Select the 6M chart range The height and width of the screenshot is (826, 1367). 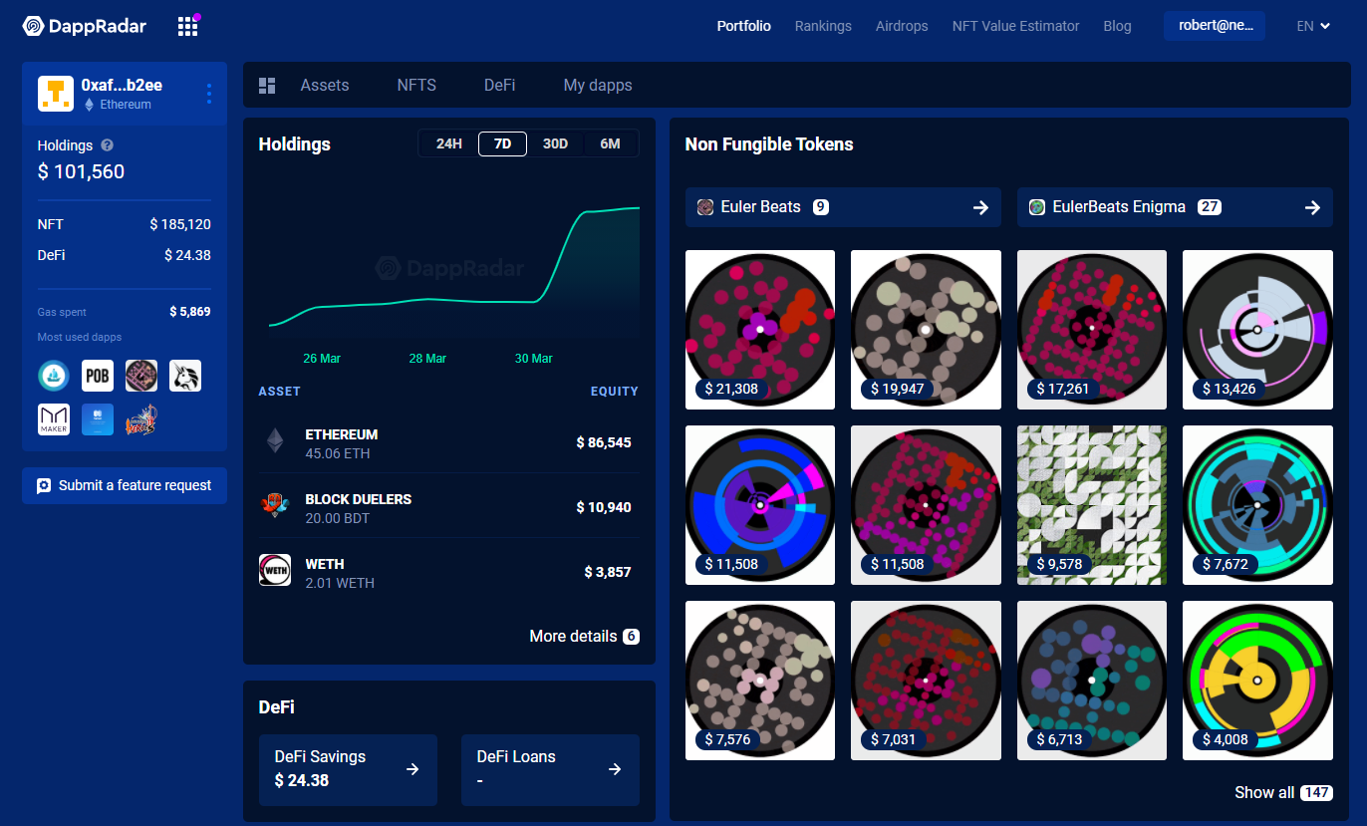tap(610, 143)
